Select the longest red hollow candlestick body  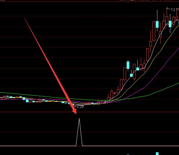tap(154, 31)
